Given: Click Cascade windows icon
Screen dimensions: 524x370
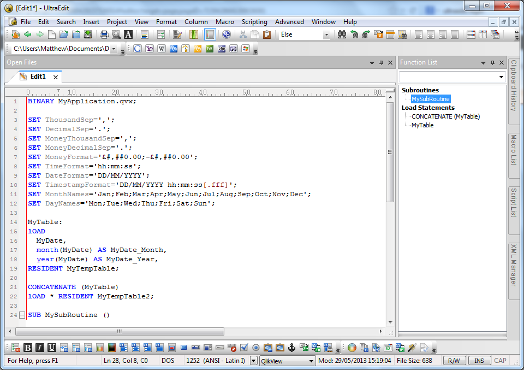Looking at the screenshot, I should 495,34.
